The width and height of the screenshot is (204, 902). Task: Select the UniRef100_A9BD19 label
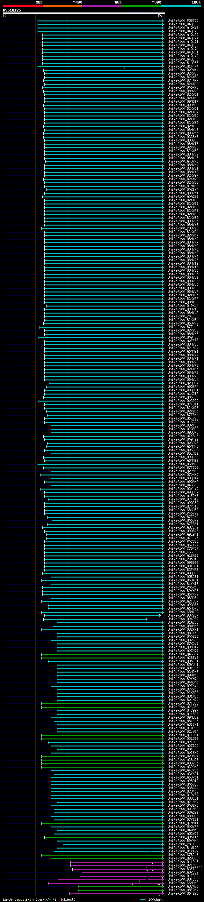pos(183,781)
